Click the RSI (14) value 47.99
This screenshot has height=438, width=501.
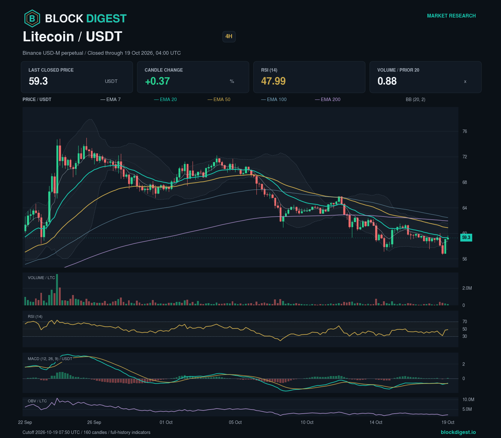click(x=273, y=81)
